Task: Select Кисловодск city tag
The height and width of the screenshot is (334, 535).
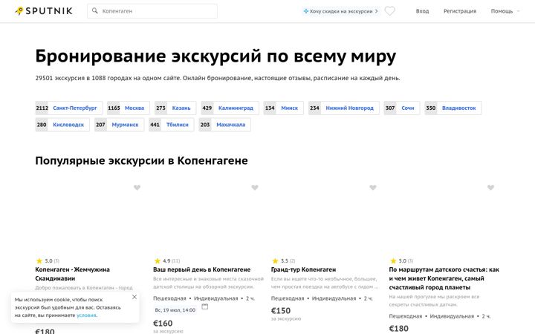Action: tap(62, 125)
